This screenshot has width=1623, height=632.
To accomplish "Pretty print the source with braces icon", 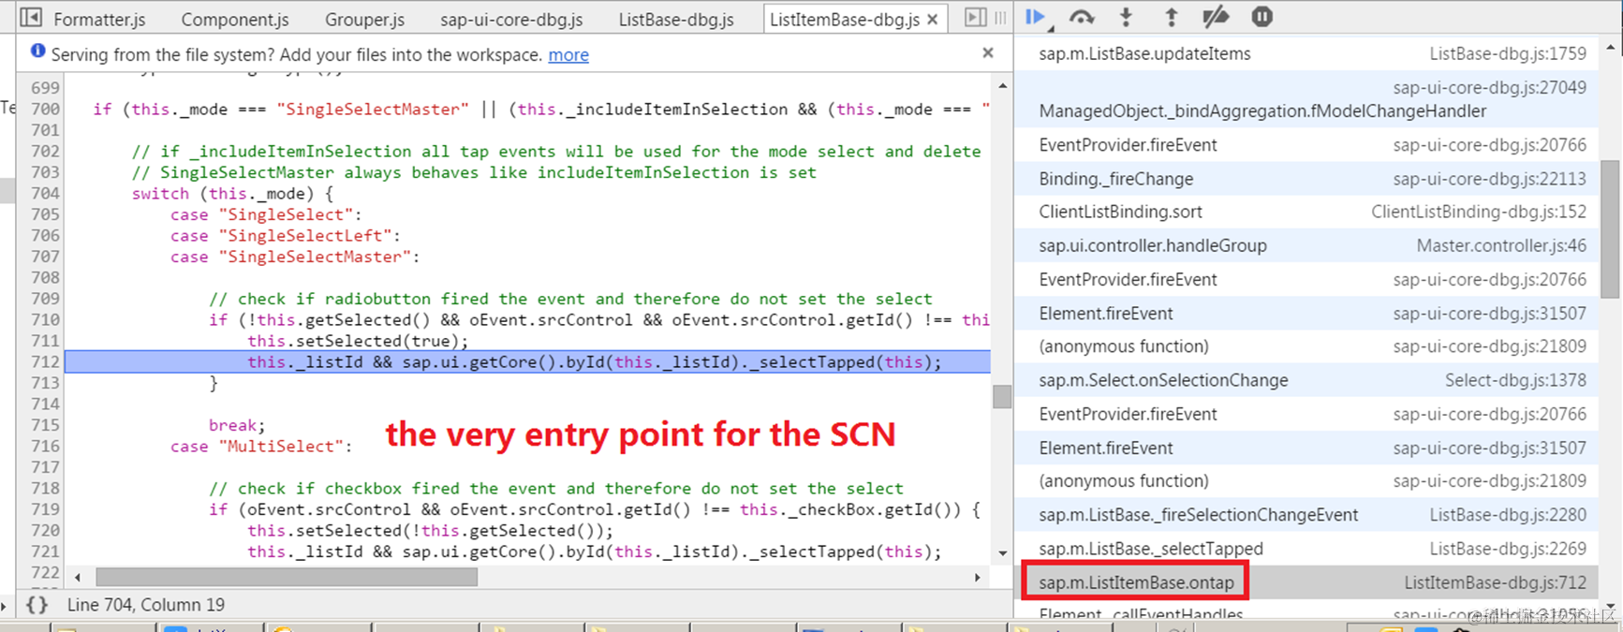I will pos(37,605).
